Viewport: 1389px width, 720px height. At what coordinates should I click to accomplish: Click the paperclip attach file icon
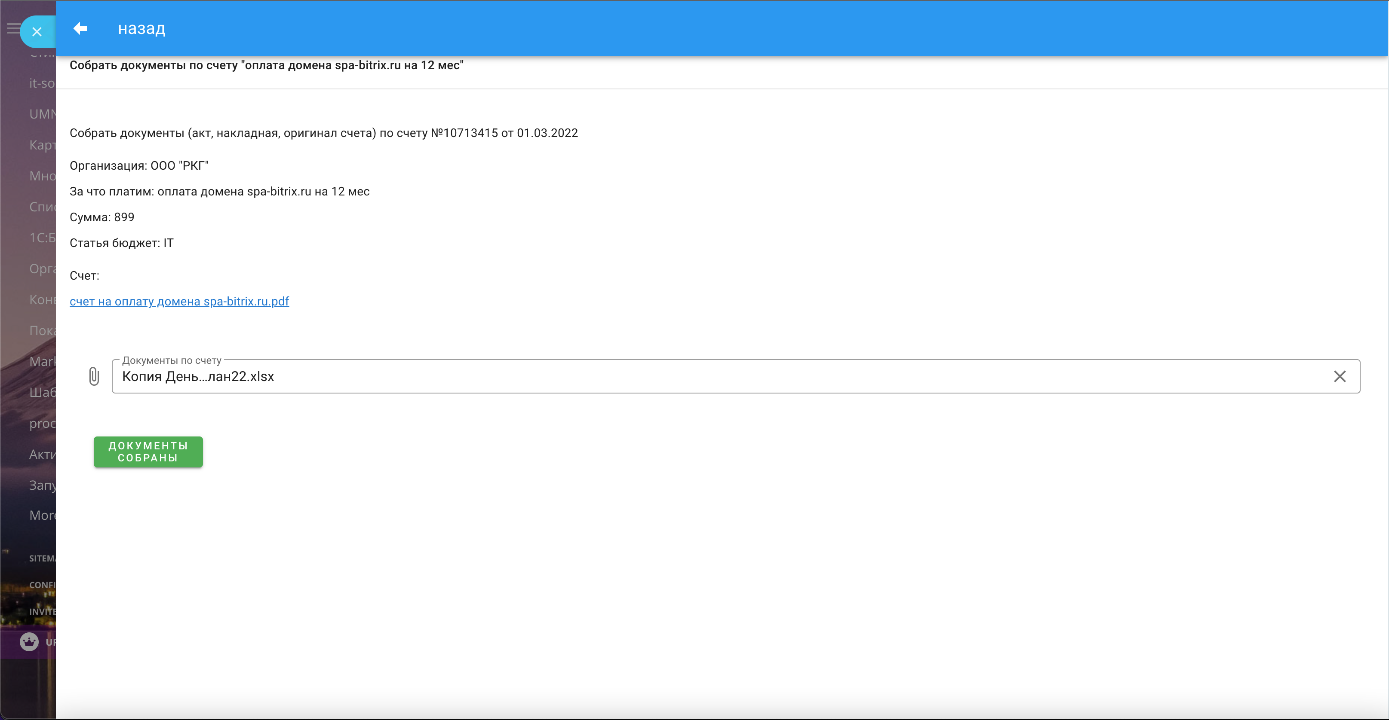click(94, 376)
